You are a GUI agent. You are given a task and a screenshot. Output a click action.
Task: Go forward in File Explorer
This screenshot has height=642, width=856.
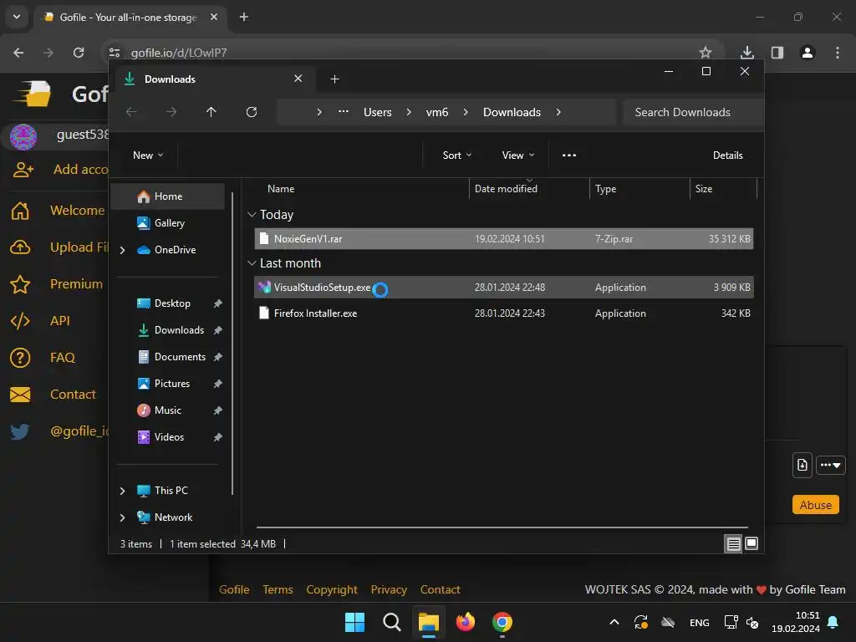tap(171, 112)
